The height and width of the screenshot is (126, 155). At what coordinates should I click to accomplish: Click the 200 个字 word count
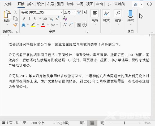click(38, 123)
